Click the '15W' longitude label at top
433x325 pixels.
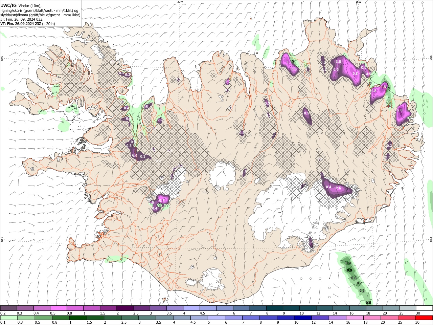(358, 2)
